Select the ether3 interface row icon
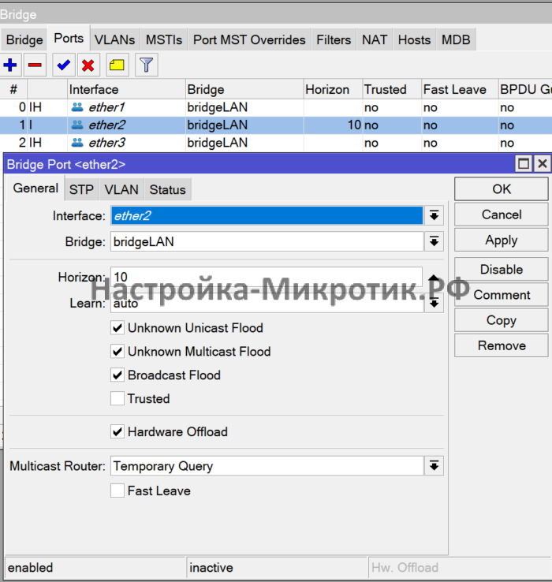 (77, 143)
